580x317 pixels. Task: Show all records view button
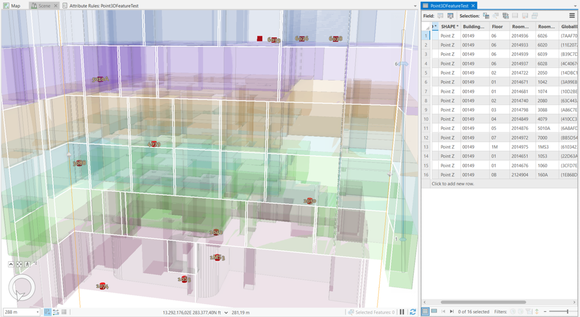pyautogui.click(x=426, y=311)
